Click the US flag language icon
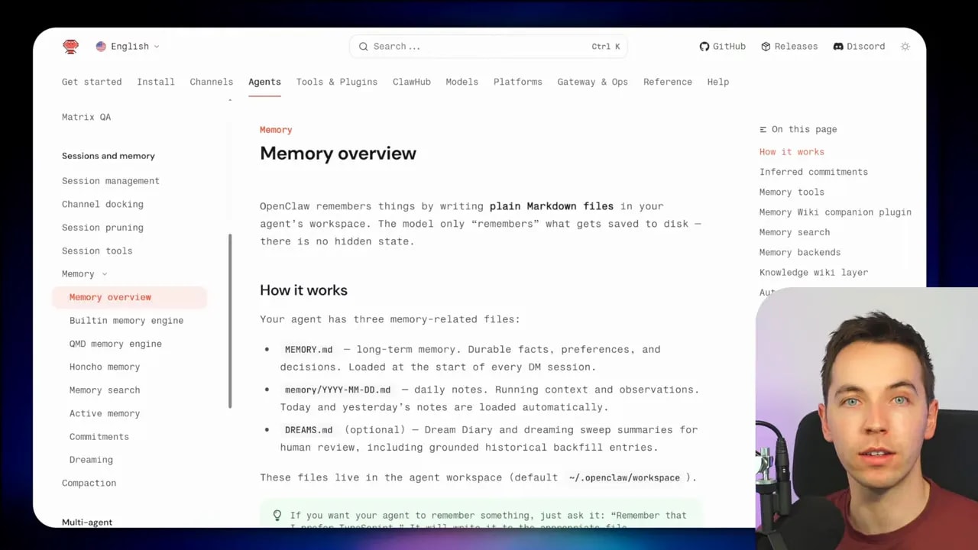 (x=101, y=47)
